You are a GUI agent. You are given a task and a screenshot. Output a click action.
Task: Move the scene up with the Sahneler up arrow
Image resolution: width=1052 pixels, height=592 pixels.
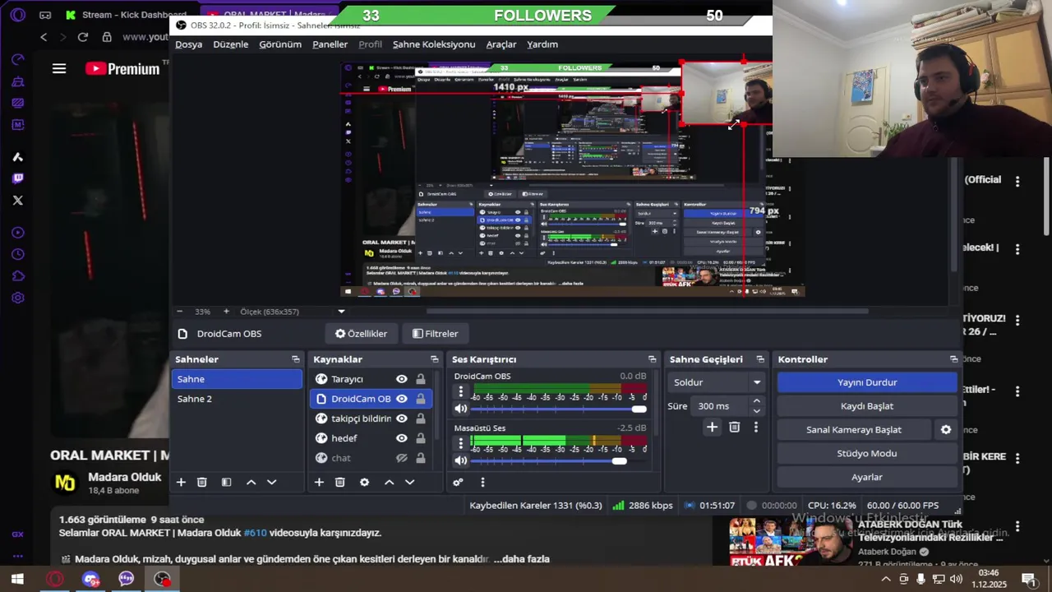(x=251, y=483)
